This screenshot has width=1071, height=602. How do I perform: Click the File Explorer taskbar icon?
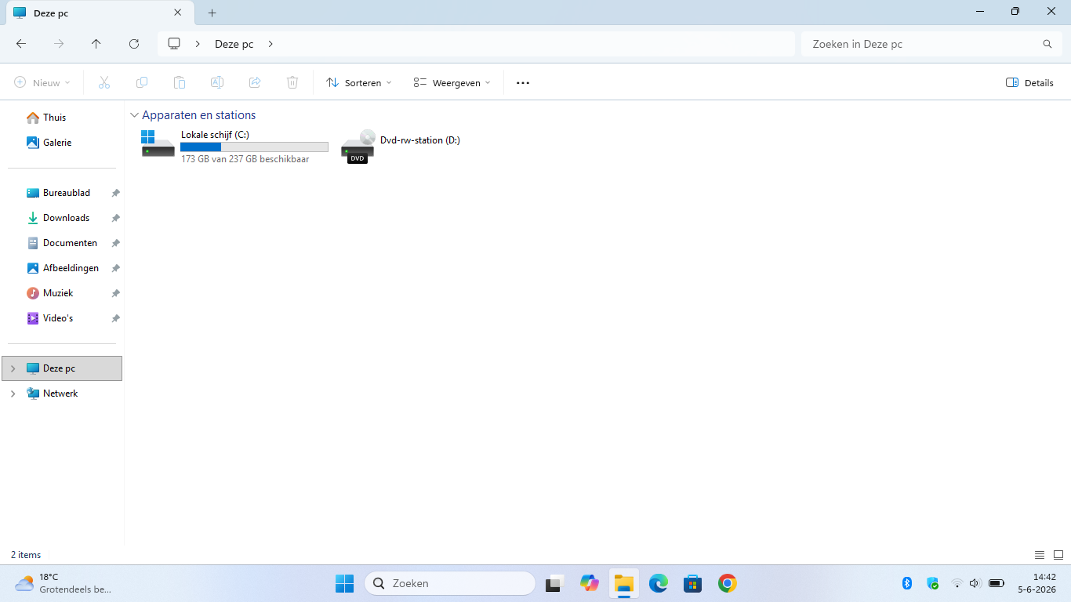[624, 583]
